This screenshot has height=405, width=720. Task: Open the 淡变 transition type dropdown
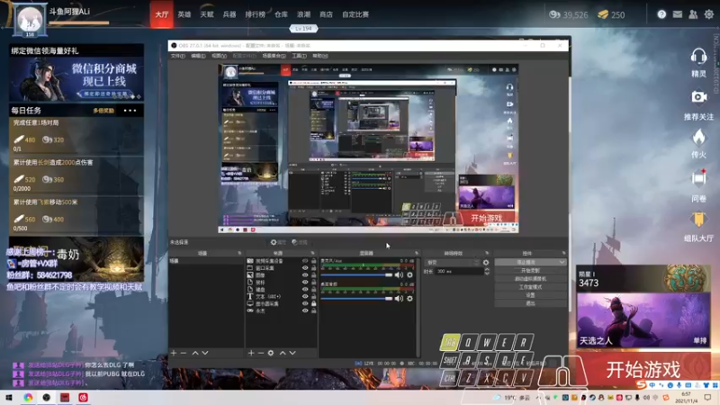pyautogui.click(x=452, y=263)
